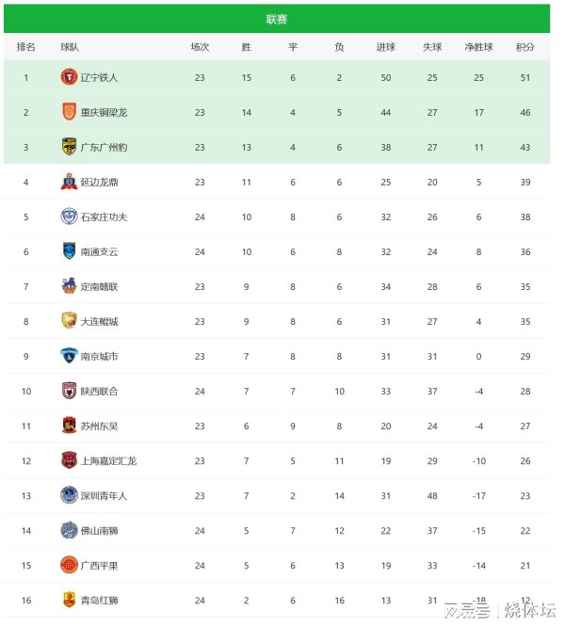
Task: Click the 积分 column header
Action: 525,46
